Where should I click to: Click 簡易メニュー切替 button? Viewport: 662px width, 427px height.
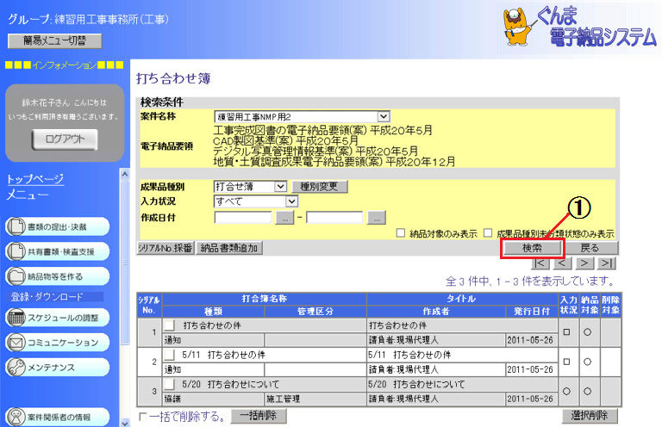54,40
